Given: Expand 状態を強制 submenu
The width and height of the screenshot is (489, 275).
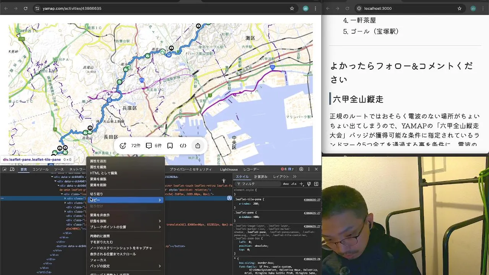Looking at the screenshot, I should coord(126,221).
